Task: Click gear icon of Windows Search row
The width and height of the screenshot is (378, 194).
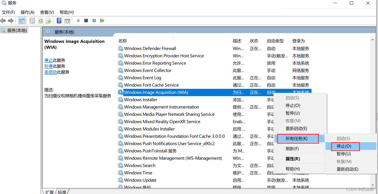Action: click(x=120, y=165)
